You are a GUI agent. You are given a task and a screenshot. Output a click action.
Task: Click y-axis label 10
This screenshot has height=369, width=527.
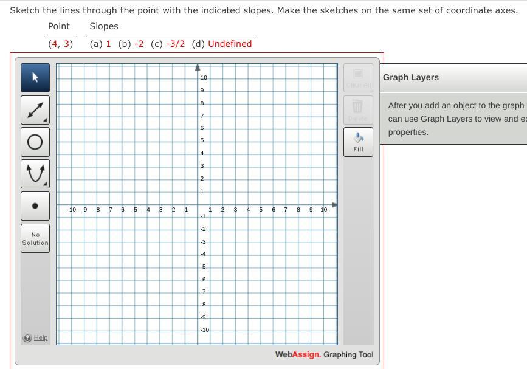(x=204, y=78)
